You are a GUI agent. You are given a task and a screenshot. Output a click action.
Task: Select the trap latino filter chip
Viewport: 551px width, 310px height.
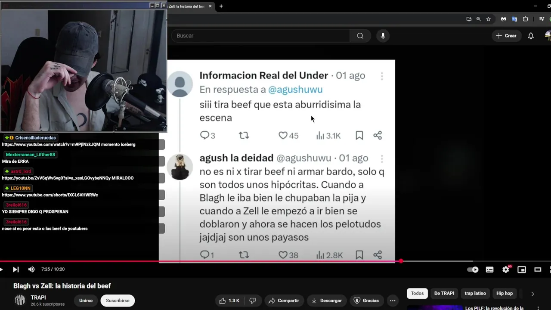point(475,294)
